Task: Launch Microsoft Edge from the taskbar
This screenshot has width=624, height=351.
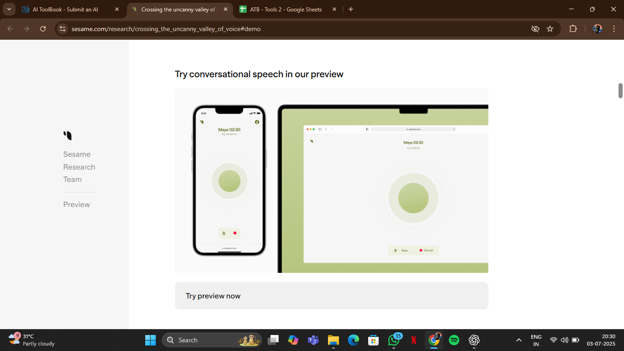Action: (354, 340)
